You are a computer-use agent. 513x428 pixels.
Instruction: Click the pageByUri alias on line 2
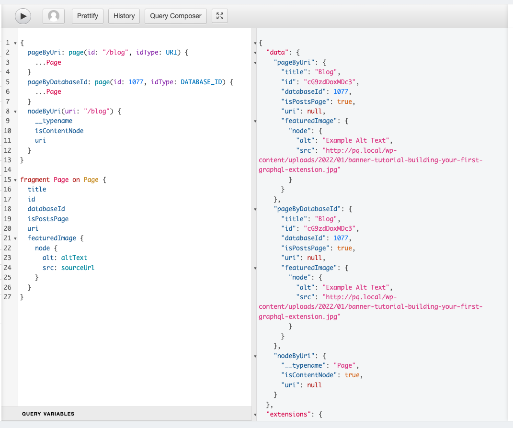[44, 52]
